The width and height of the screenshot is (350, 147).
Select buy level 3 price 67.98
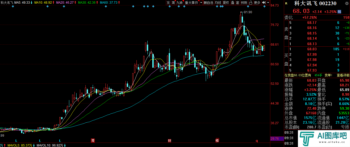(x=312, y=60)
